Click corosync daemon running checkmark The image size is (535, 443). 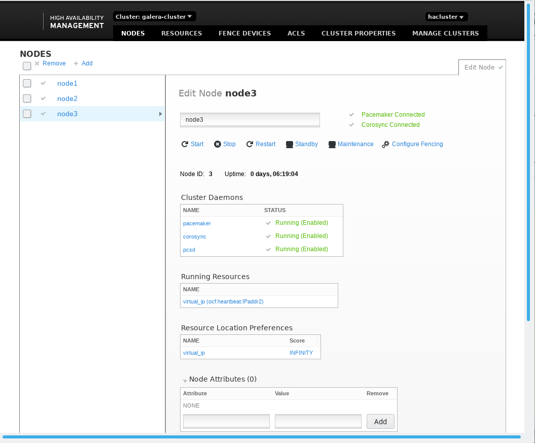(268, 236)
